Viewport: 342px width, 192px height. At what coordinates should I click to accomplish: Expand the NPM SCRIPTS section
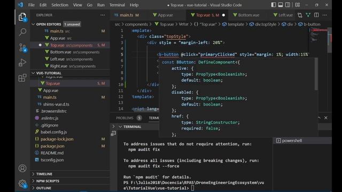pyautogui.click(x=70, y=181)
